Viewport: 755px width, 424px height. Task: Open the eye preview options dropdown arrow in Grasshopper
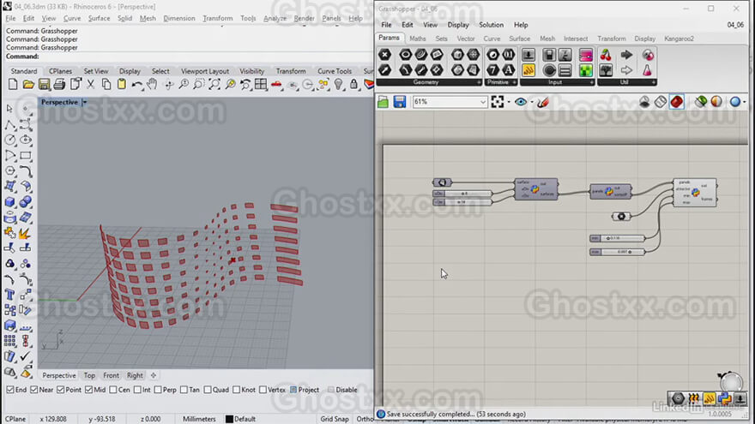pos(532,102)
